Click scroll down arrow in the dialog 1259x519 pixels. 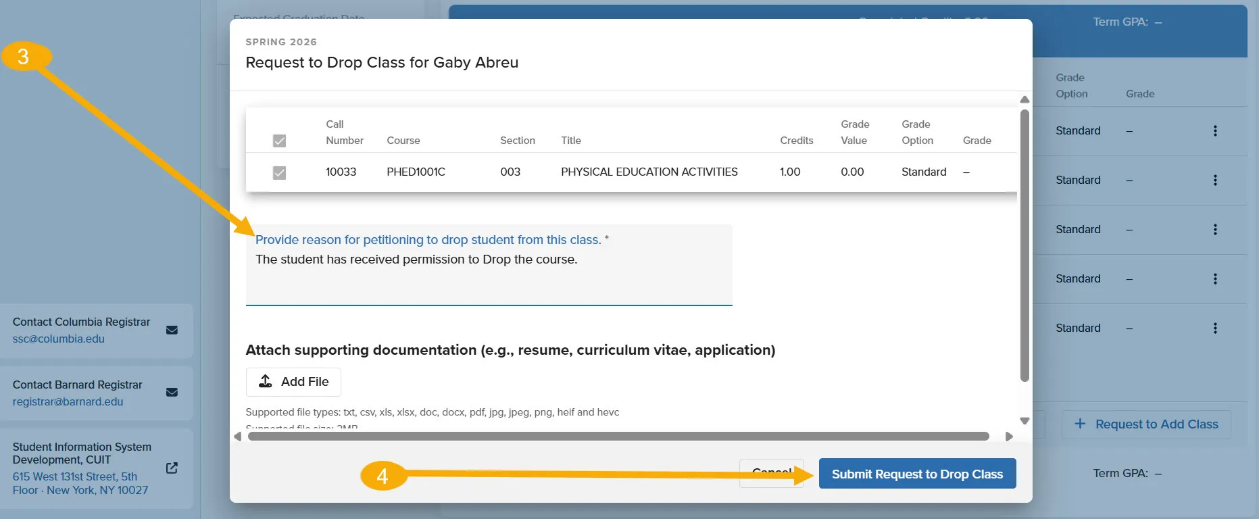(1025, 421)
